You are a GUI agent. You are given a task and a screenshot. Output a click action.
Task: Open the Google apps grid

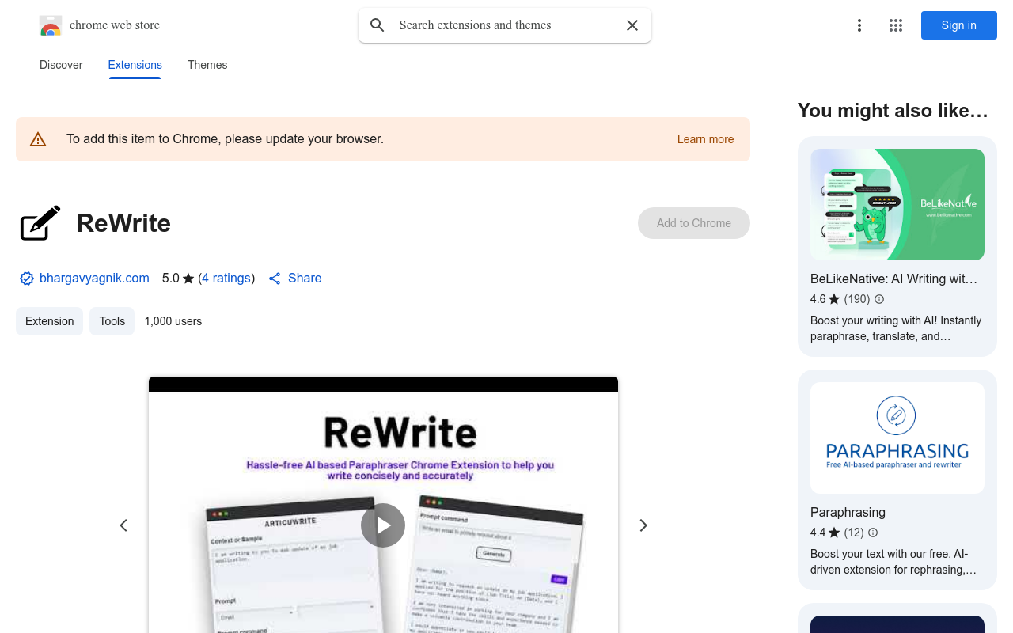pos(896,25)
